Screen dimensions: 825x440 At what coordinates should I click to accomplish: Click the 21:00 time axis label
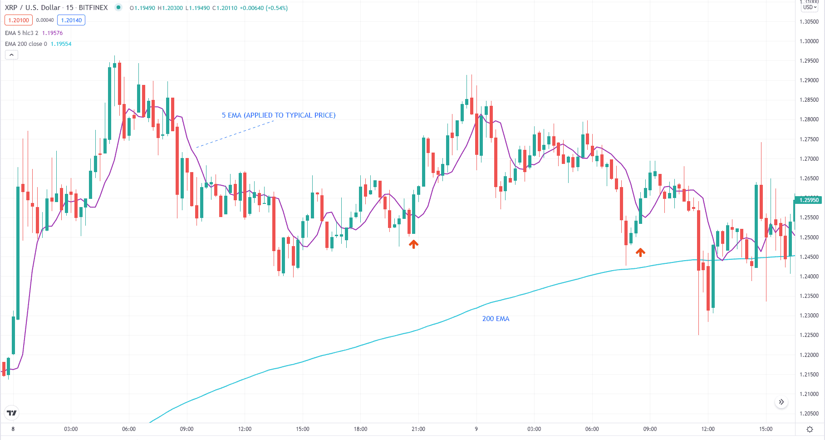[x=418, y=429]
